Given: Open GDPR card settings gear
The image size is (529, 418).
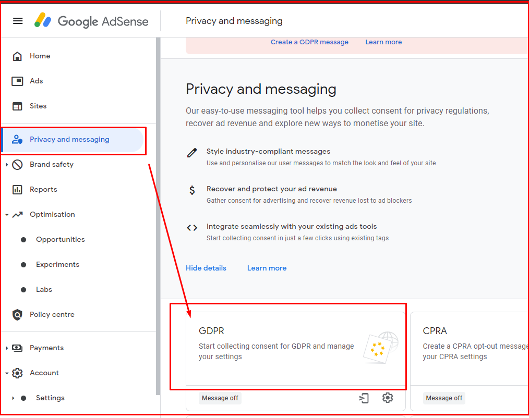Looking at the screenshot, I should 388,398.
